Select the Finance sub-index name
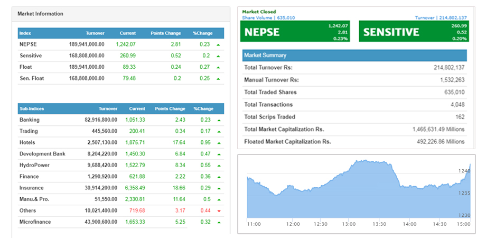The image size is (486, 238). point(29,177)
